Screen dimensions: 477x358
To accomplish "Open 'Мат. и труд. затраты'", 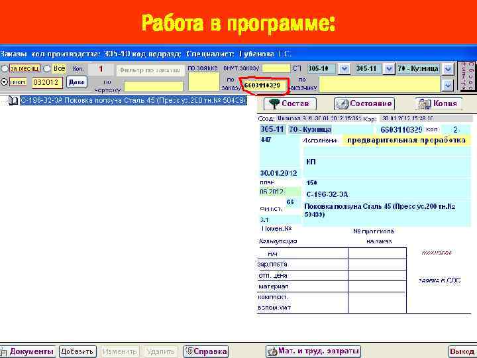I will 313,351.
